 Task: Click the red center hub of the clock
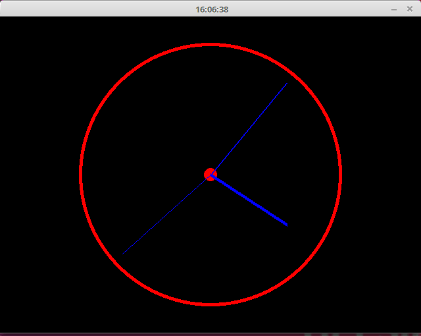click(210, 175)
